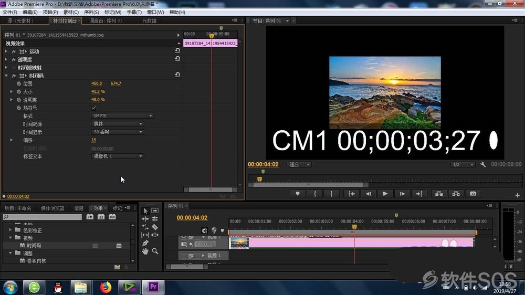The height and width of the screenshot is (295, 525).
Task: Open the 适合 zoom level dropdown
Action: 299,164
